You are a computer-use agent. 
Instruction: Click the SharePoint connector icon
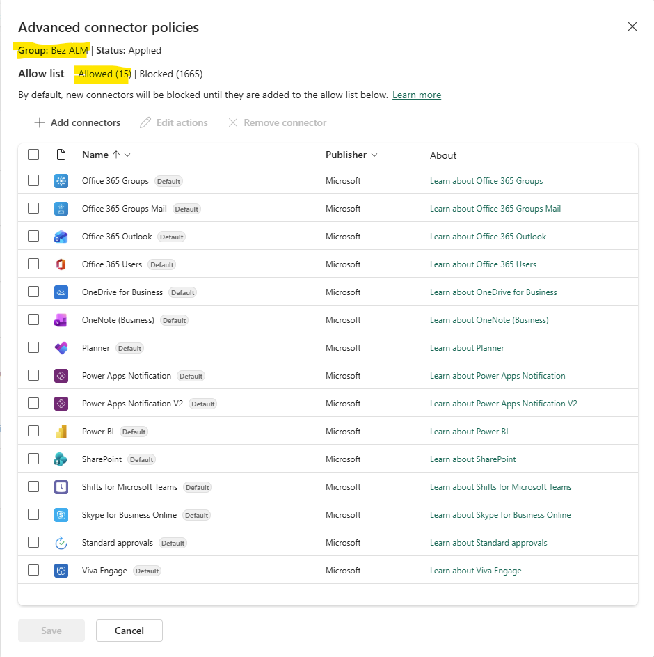pos(61,459)
